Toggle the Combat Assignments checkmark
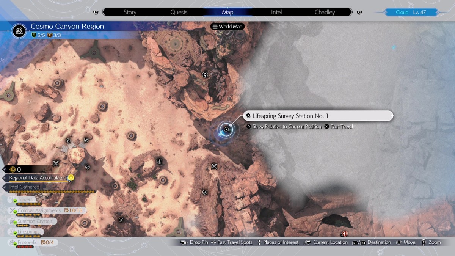Screen dimensions: 455x256 [15, 212]
